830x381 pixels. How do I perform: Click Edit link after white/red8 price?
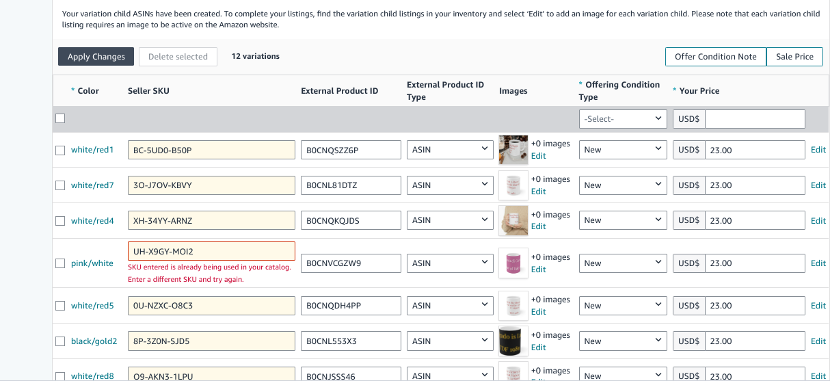point(818,376)
